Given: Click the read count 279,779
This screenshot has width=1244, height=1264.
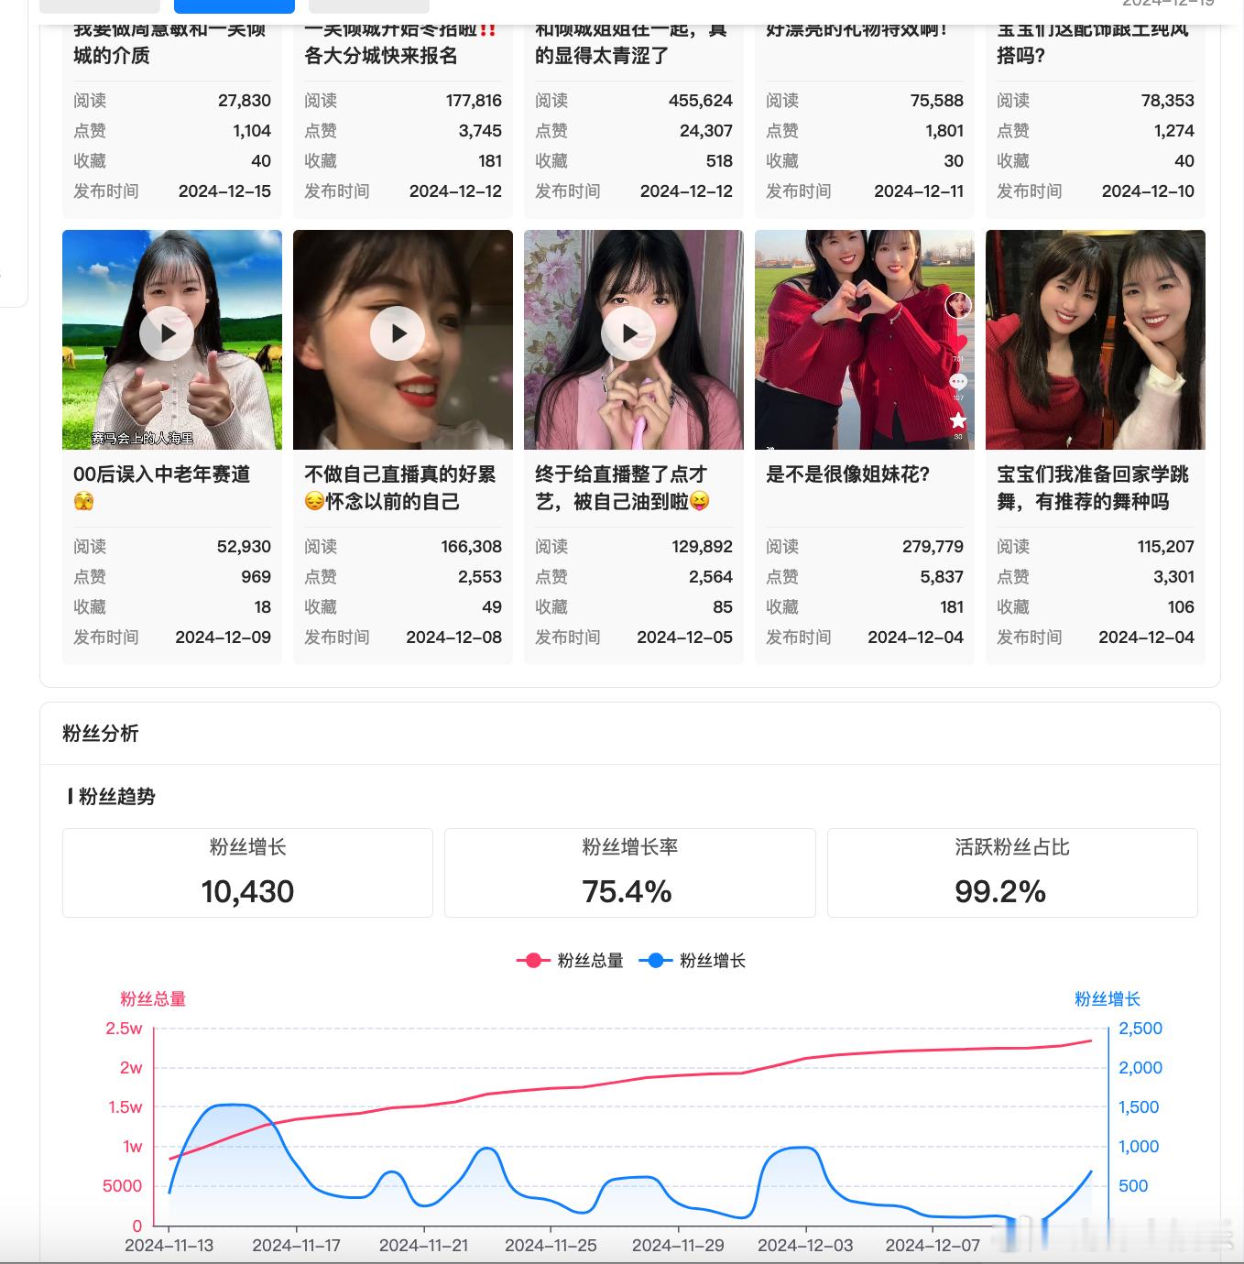Looking at the screenshot, I should (933, 547).
